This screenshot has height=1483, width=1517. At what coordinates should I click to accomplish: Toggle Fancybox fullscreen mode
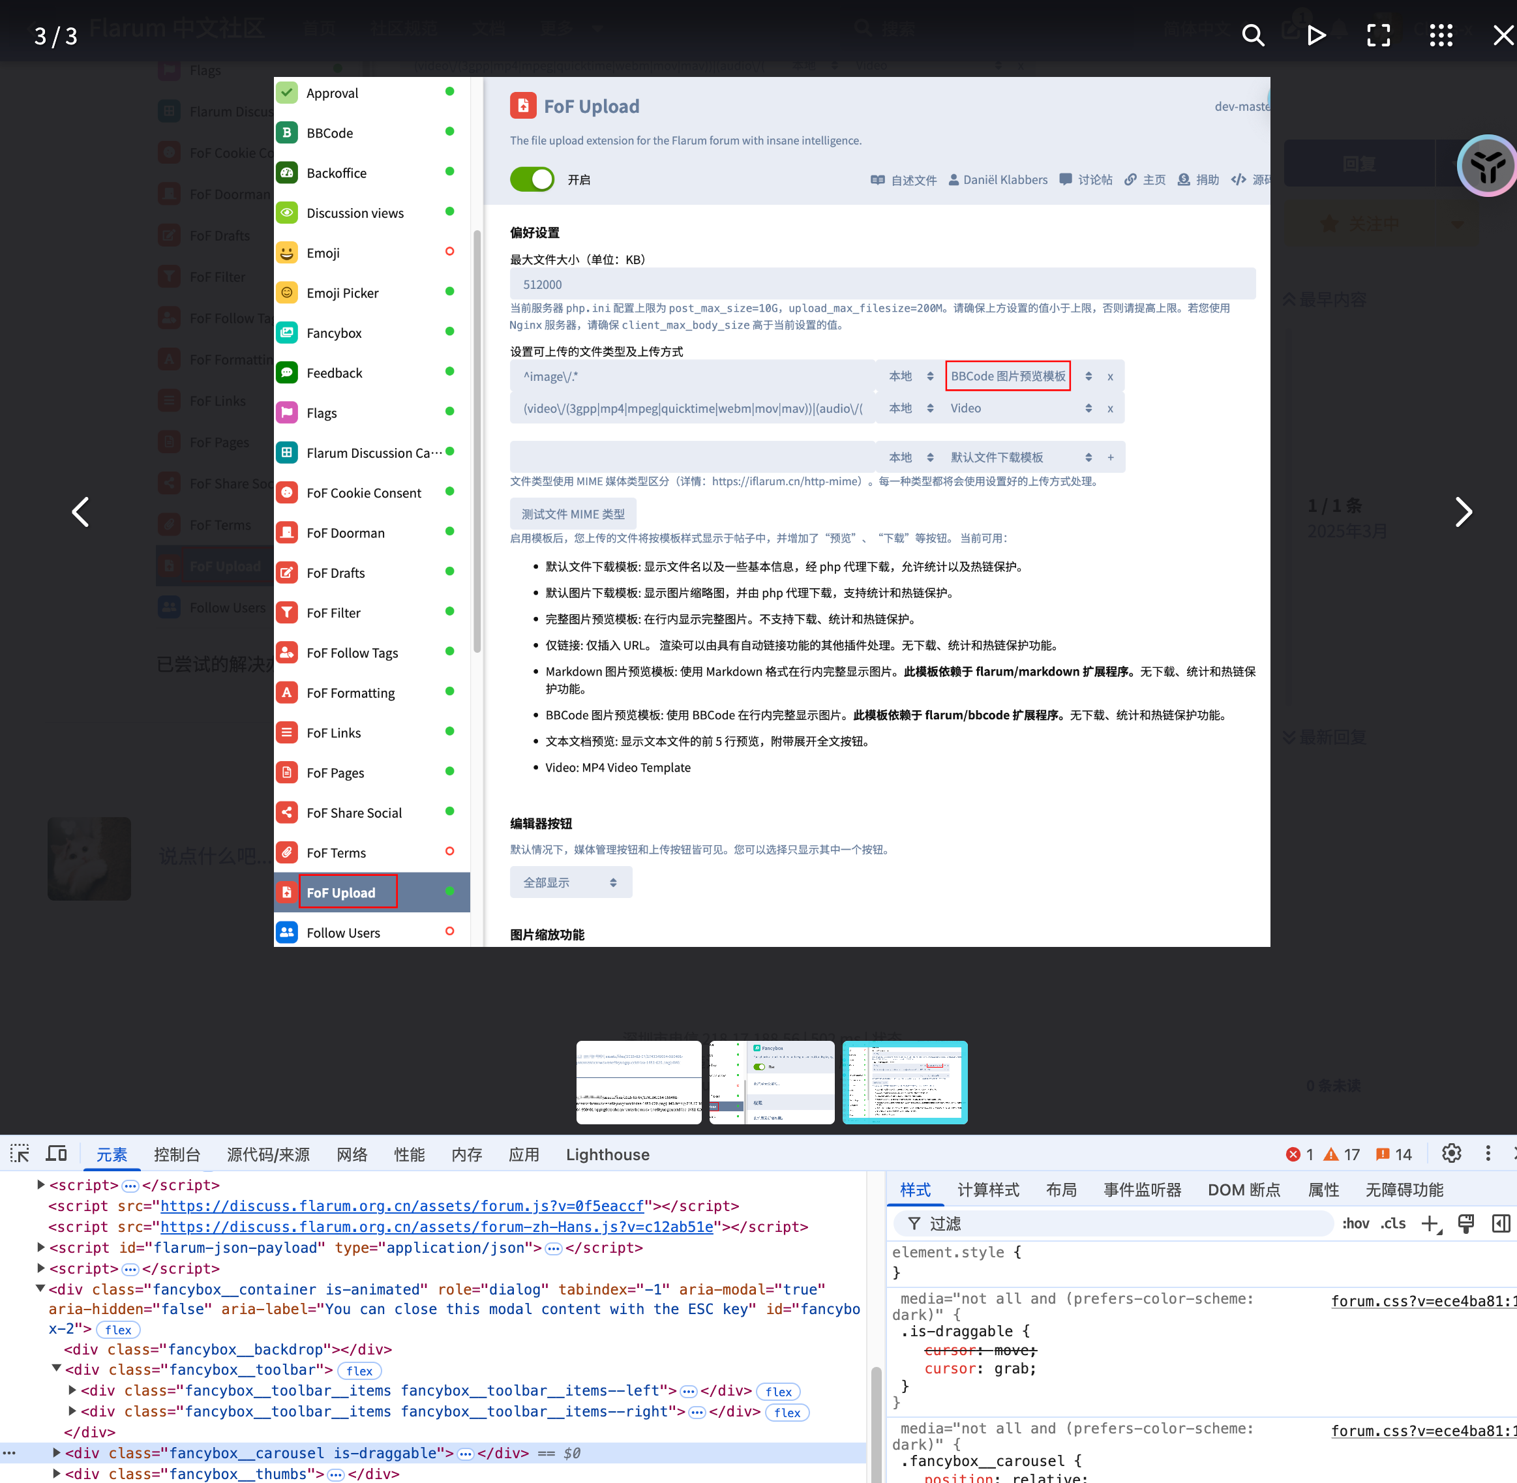pos(1378,35)
